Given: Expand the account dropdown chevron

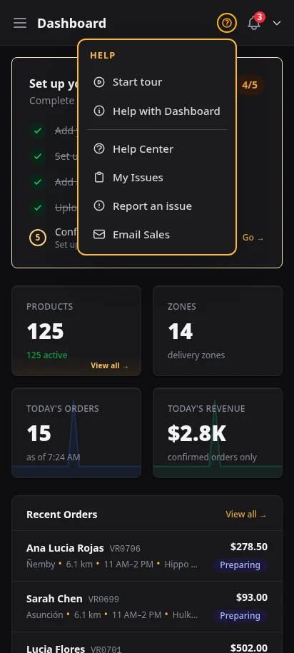Looking at the screenshot, I should [x=277, y=23].
